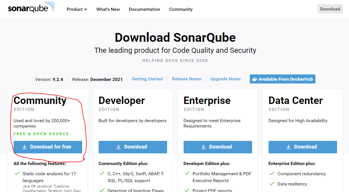Click the Developer edition Download button
Viewport: 349px width, 192px height.
133,147
